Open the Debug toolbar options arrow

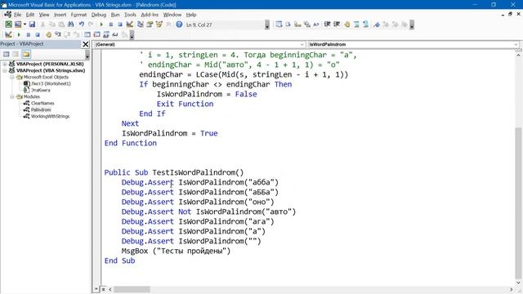132,35
